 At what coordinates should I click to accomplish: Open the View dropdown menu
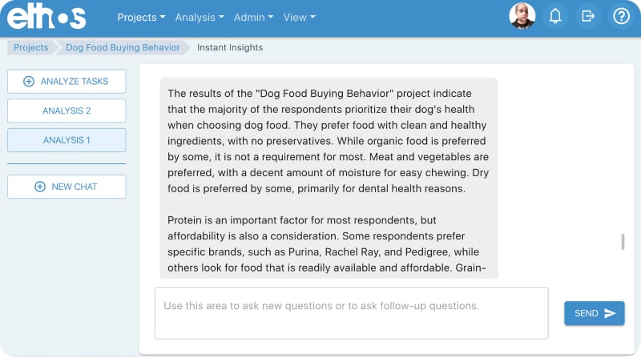(x=299, y=17)
